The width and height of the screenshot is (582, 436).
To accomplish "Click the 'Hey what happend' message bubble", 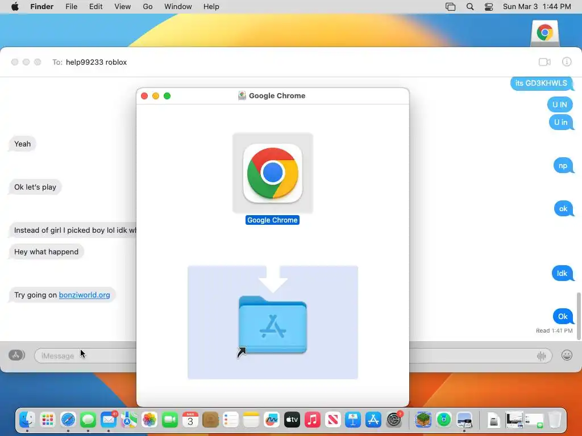I will coord(47,251).
